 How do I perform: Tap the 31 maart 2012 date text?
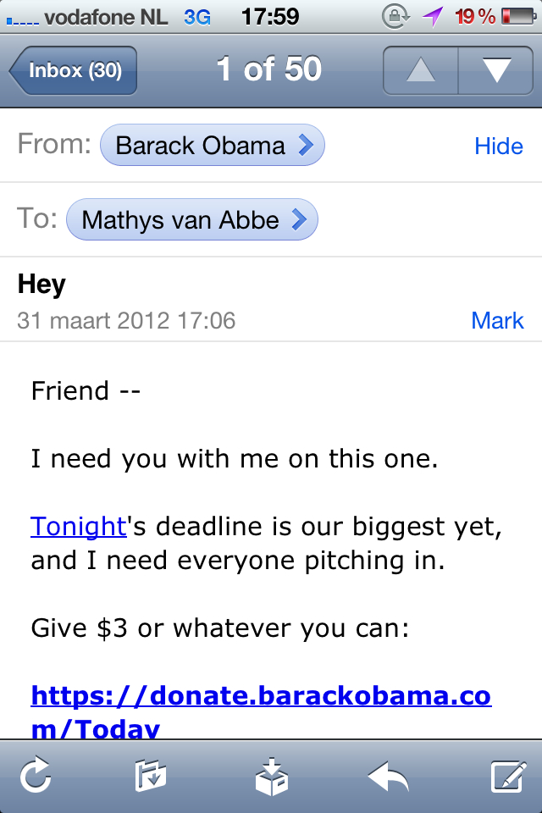[125, 321]
